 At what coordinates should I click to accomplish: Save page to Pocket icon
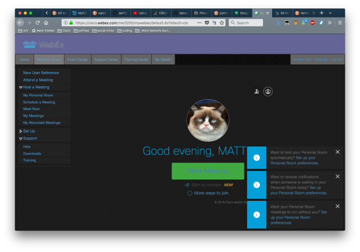(207, 22)
